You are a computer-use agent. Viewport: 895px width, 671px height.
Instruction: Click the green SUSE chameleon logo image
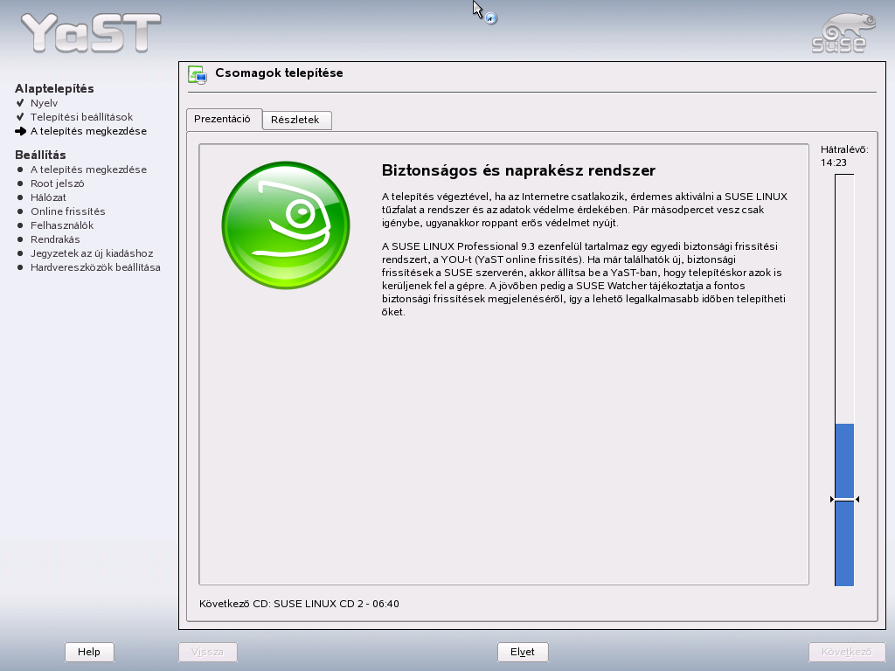tap(286, 225)
